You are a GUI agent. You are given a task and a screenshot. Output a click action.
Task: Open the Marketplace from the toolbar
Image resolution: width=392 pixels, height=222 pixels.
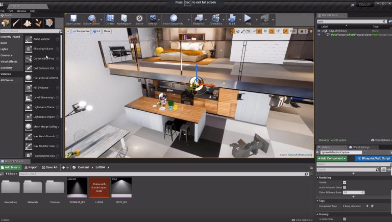(124, 19)
